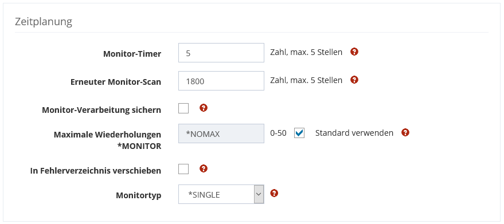This screenshot has height=224, width=504.
Task: Open help icon beside Erneuter Monitor-Scan
Action: click(354, 80)
